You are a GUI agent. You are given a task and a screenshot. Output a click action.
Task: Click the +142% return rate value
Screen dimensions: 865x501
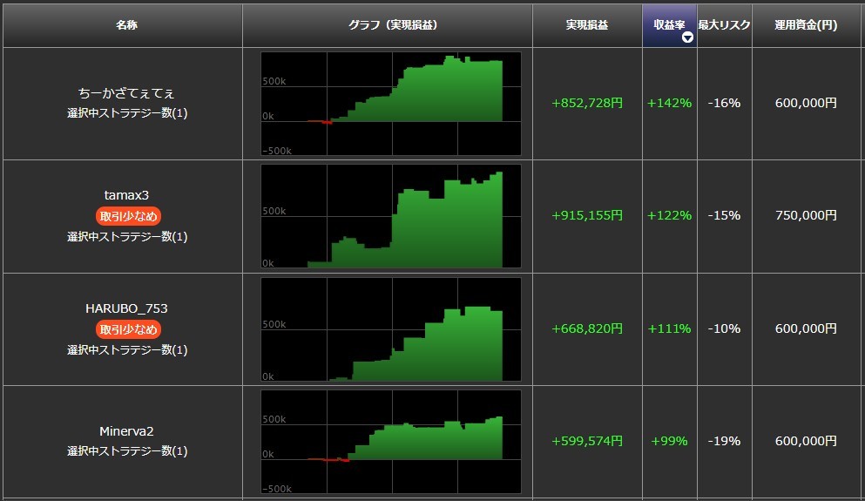(669, 103)
